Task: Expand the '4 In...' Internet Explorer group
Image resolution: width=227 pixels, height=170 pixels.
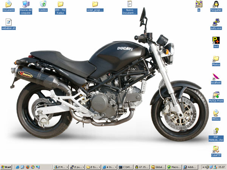Action: coord(109,167)
